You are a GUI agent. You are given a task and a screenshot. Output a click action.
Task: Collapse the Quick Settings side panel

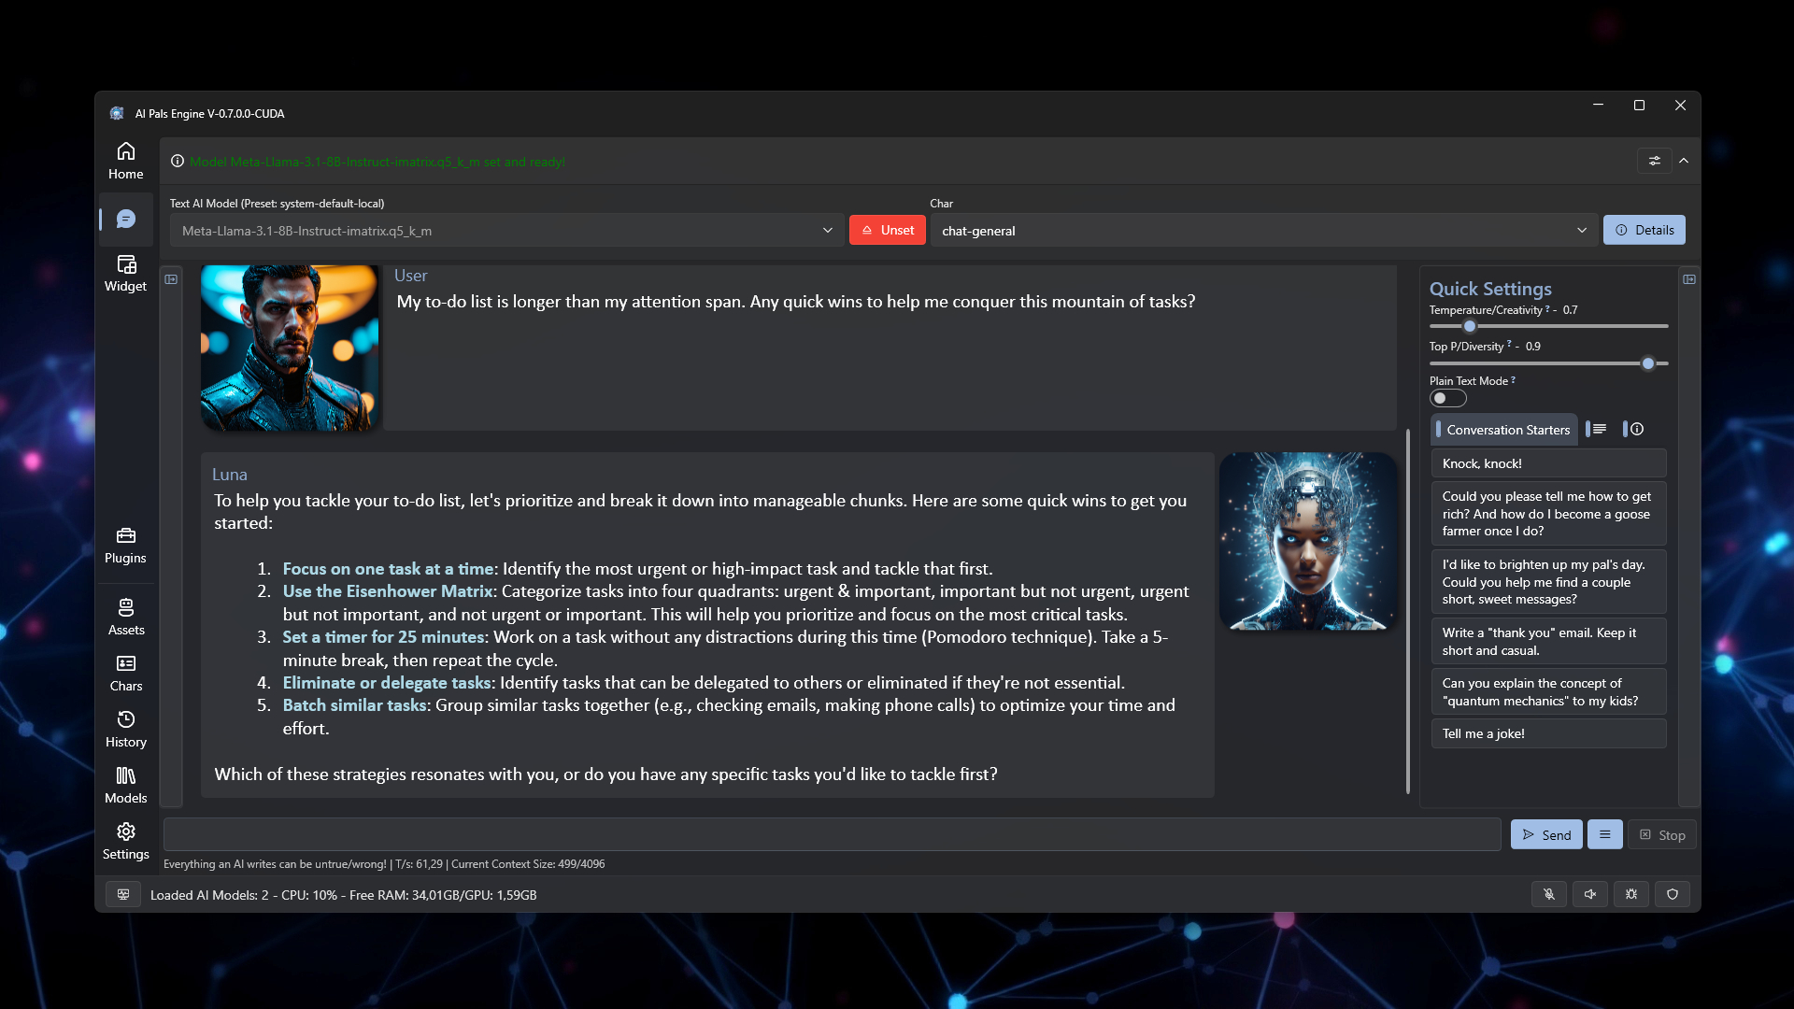point(1688,279)
